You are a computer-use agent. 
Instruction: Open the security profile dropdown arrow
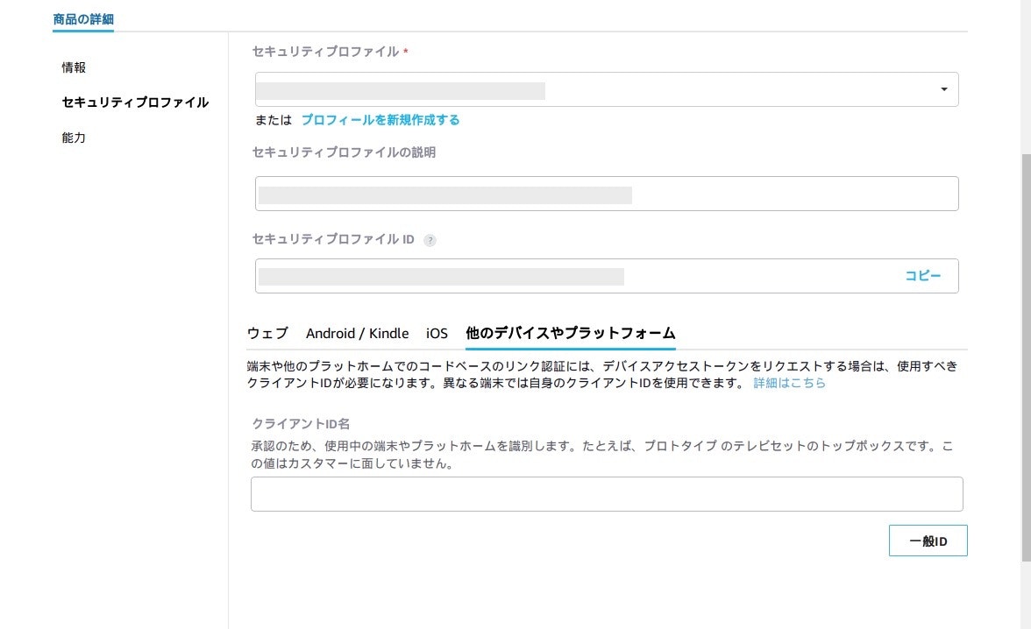943,89
